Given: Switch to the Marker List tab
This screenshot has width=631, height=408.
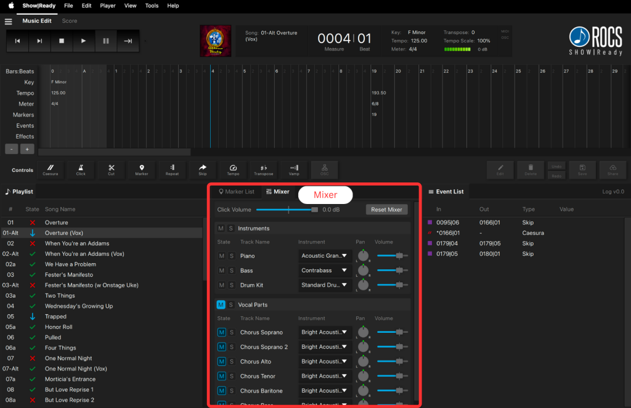Looking at the screenshot, I should tap(236, 192).
